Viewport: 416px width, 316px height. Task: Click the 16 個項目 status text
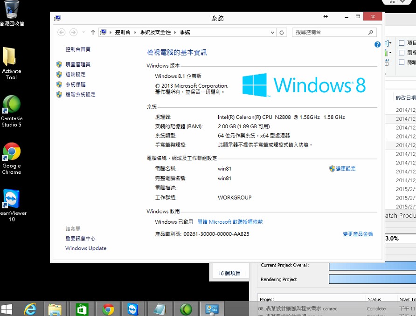(x=229, y=273)
